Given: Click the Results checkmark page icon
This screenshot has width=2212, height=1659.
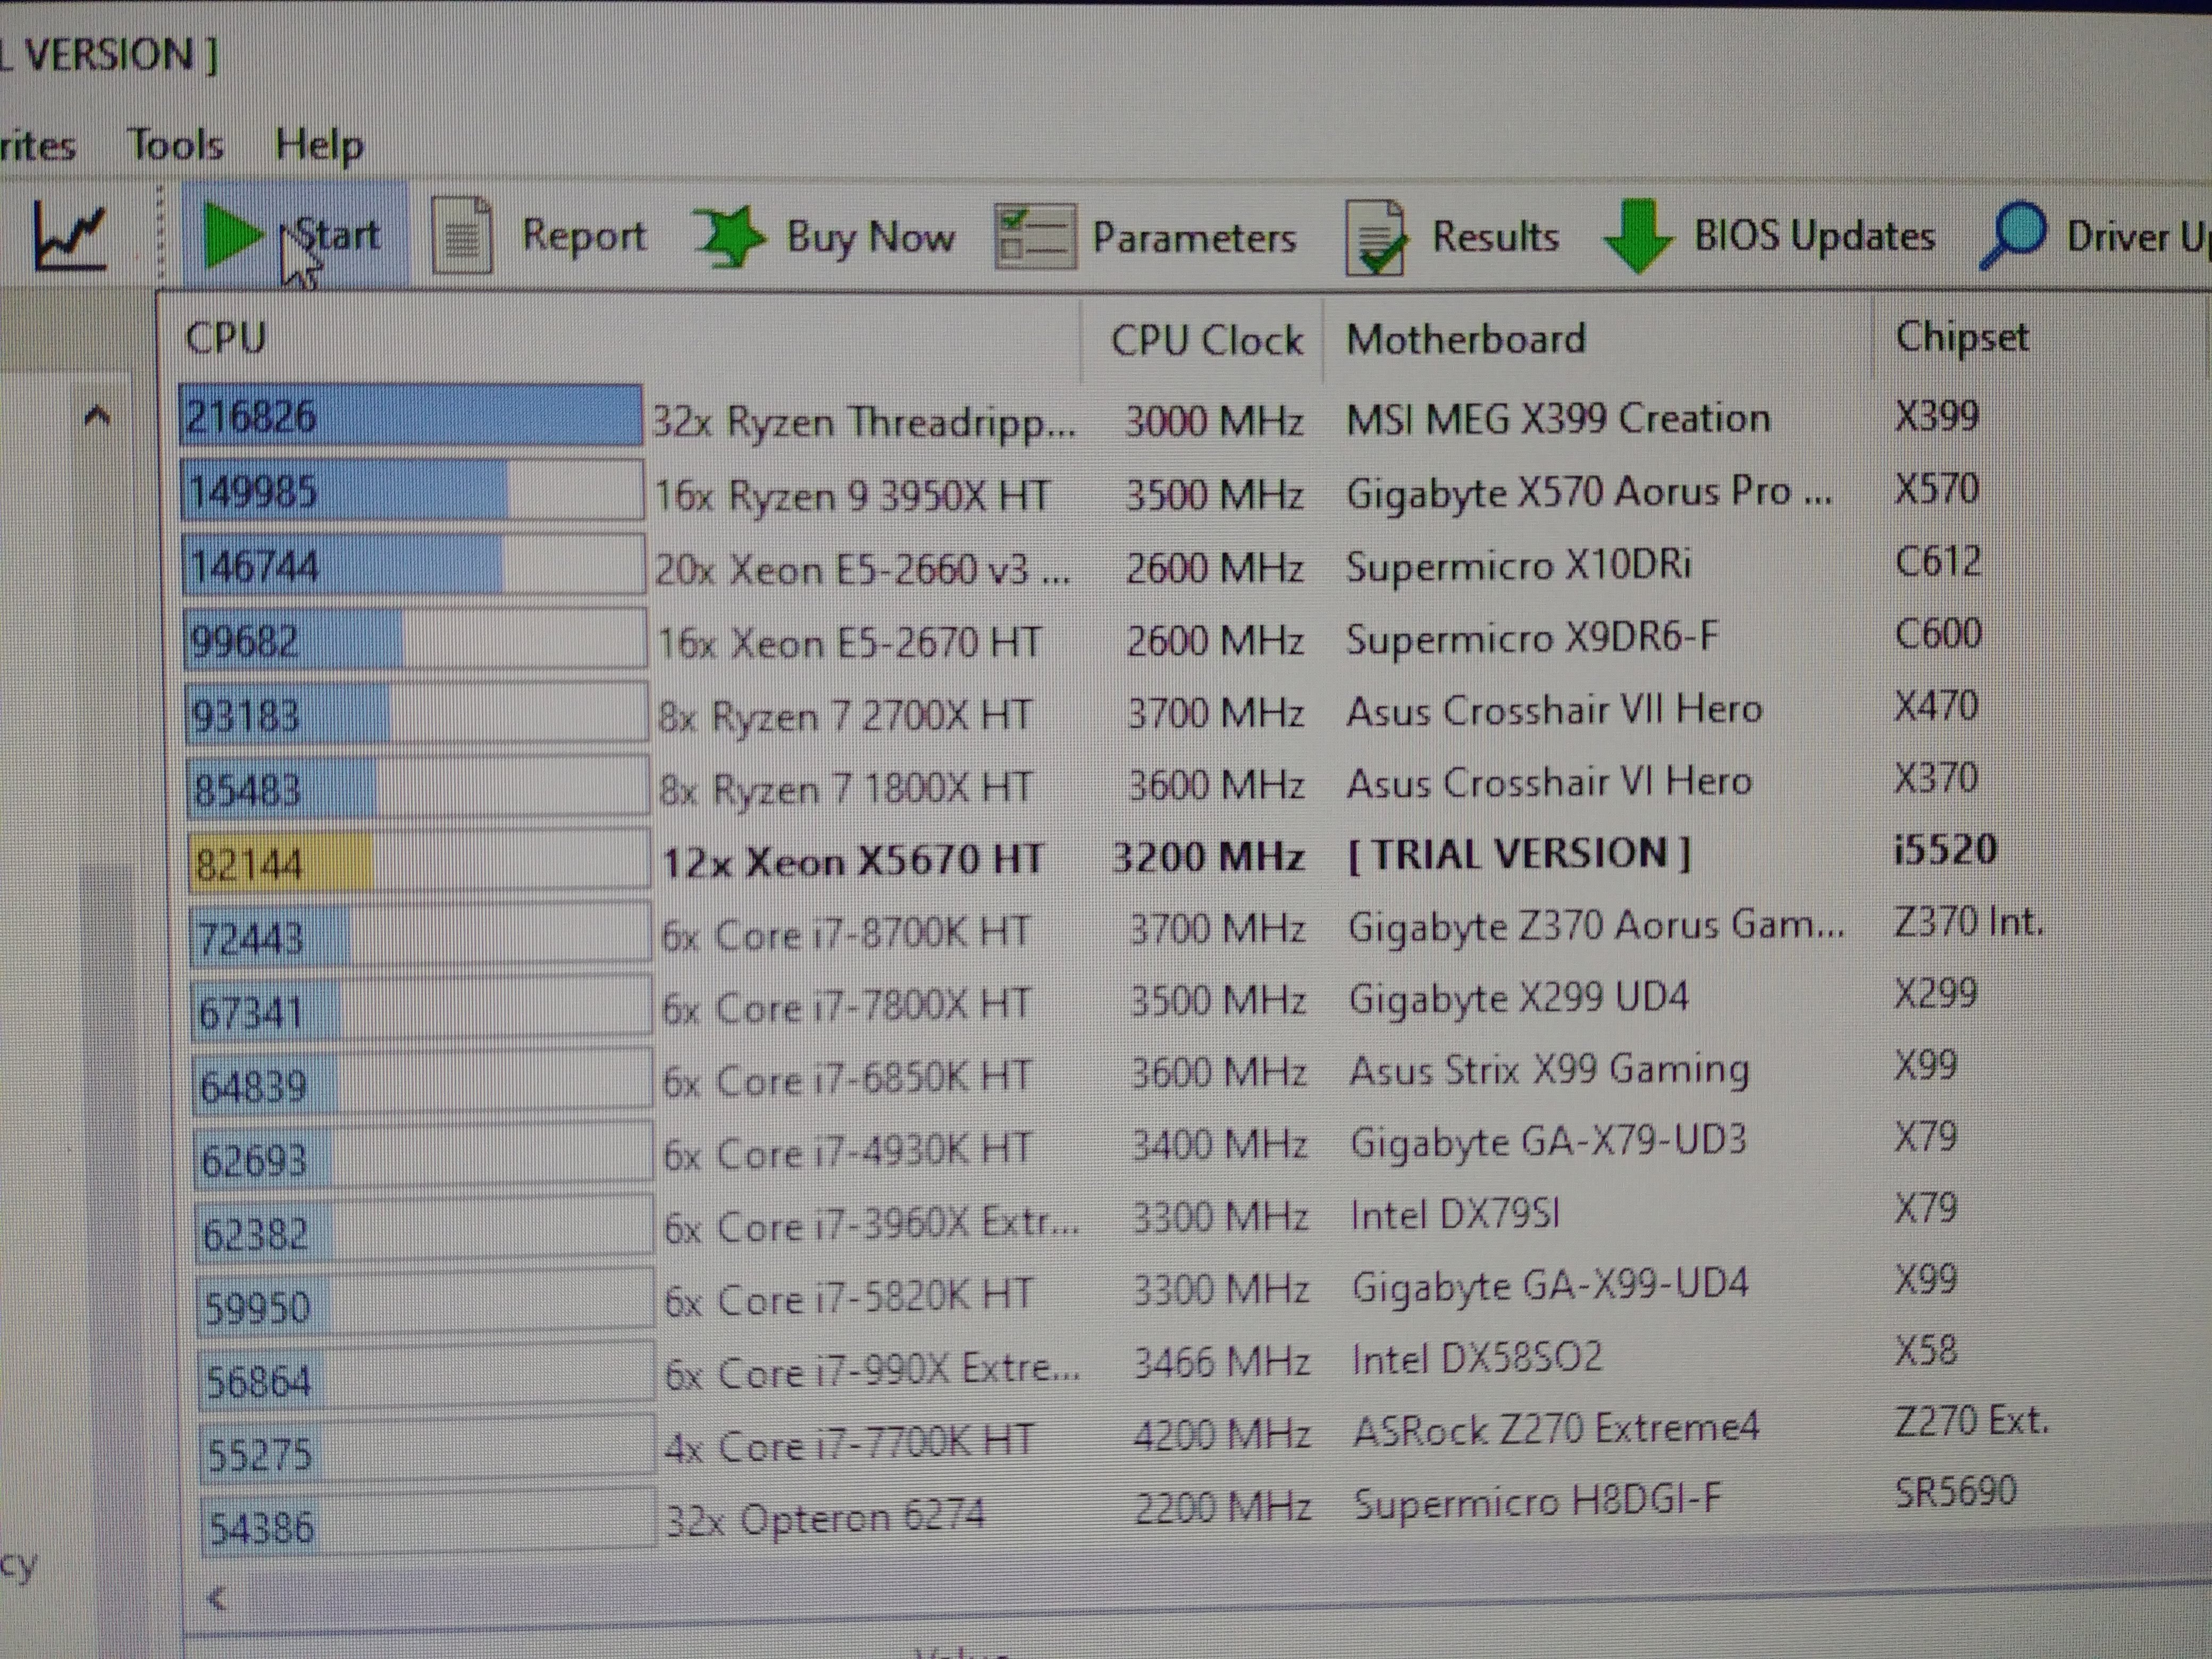Looking at the screenshot, I should click(x=1375, y=237).
